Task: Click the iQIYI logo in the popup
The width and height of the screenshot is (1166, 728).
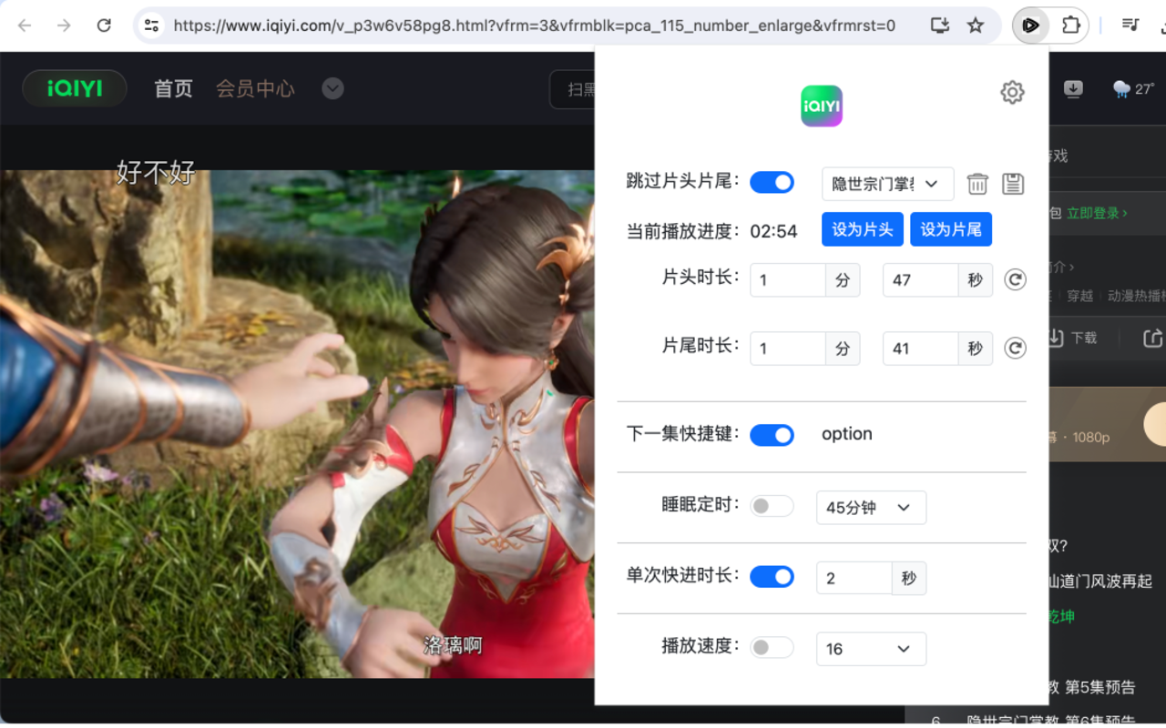Action: 821,106
